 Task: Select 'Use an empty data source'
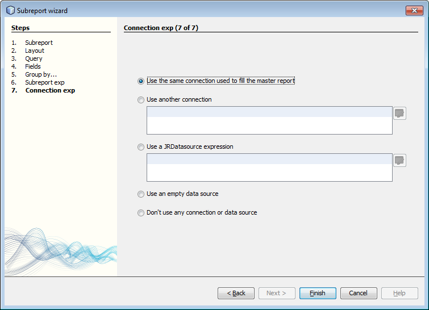pos(141,194)
